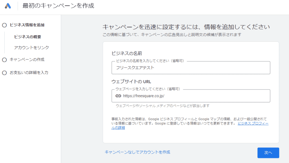The image size is (289, 163).
Task: Click the link icon in URL field
Action: pyautogui.click(x=118, y=96)
